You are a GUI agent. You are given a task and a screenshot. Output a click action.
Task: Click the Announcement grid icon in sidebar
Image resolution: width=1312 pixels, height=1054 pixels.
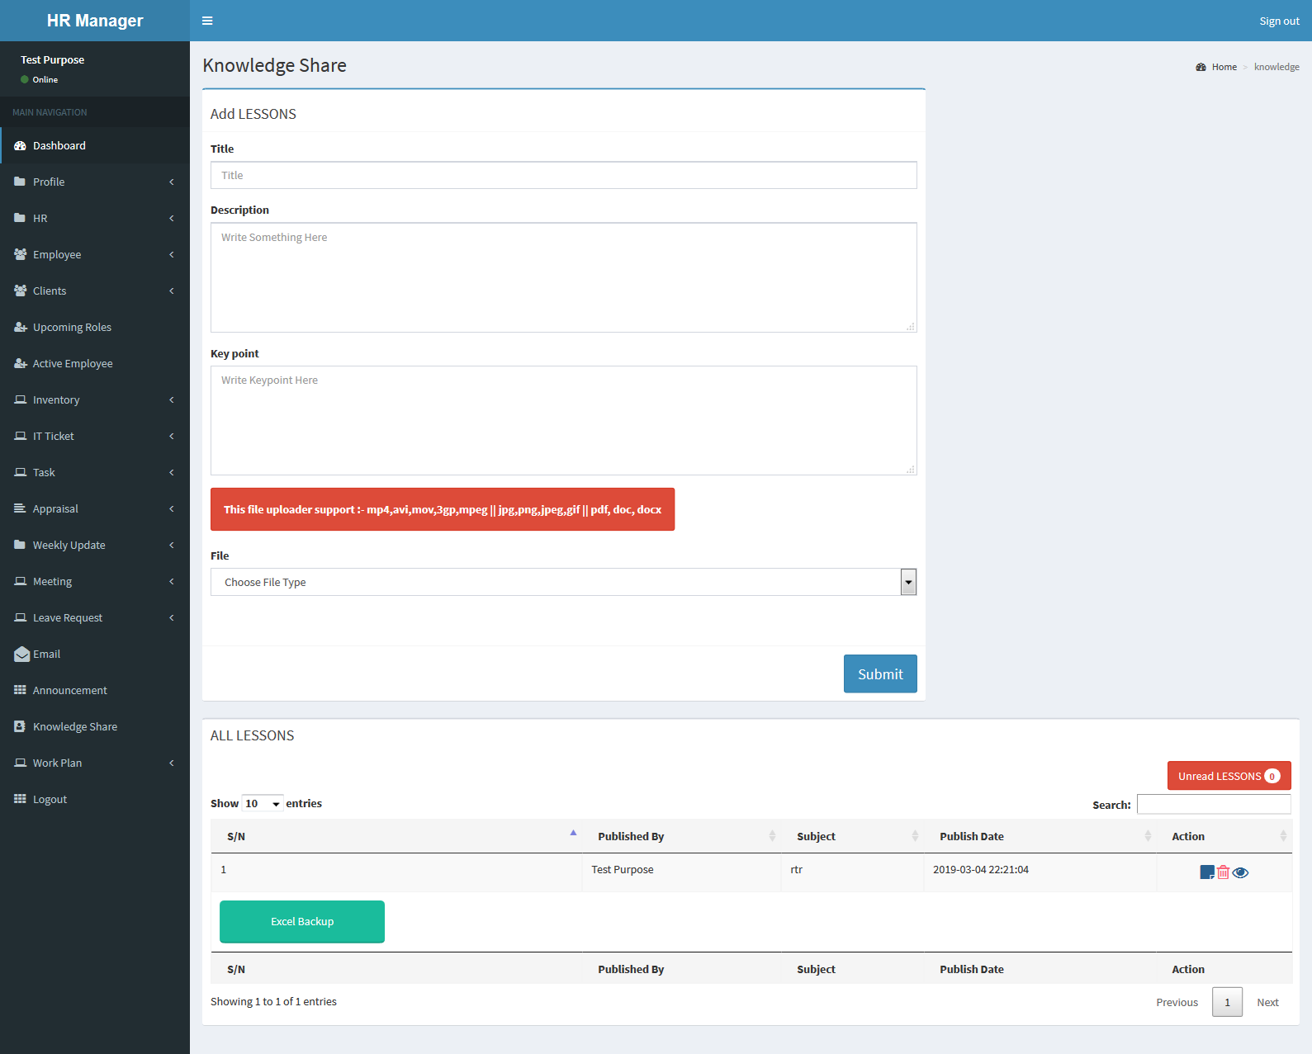tap(21, 690)
